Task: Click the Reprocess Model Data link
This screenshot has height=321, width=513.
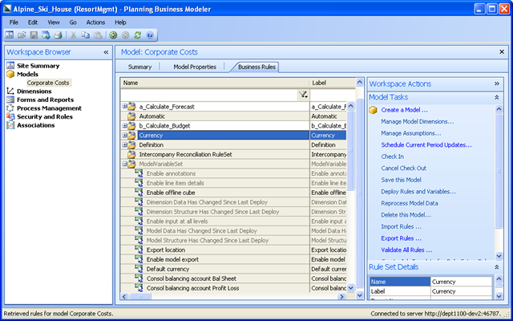Action: pyautogui.click(x=410, y=203)
